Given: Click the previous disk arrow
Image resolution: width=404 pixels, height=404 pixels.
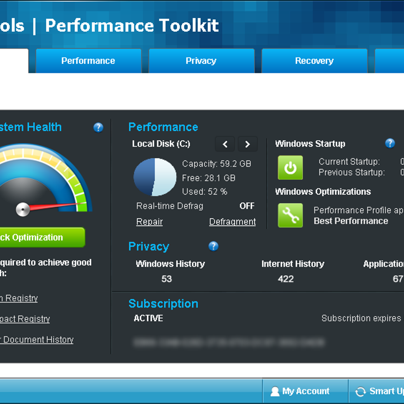Looking at the screenshot, I should [225, 144].
